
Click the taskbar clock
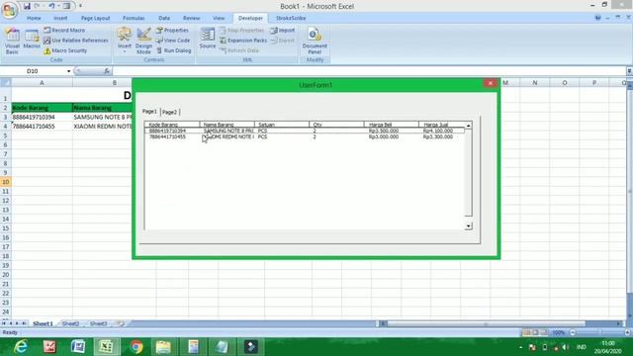tap(608, 347)
